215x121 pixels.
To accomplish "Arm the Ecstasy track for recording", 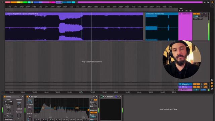I will pyautogui.click(x=206, y=14).
